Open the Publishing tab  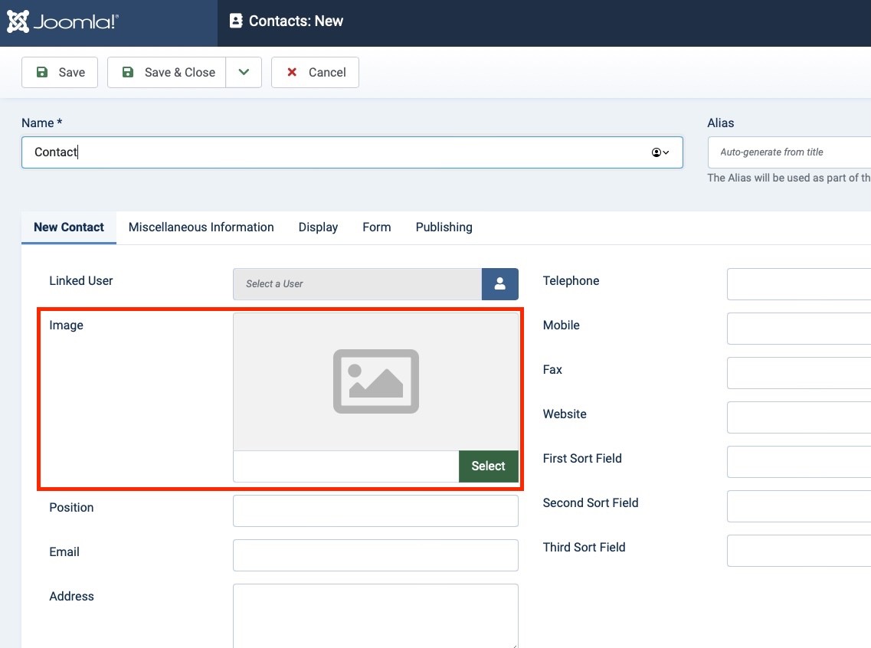pos(444,227)
